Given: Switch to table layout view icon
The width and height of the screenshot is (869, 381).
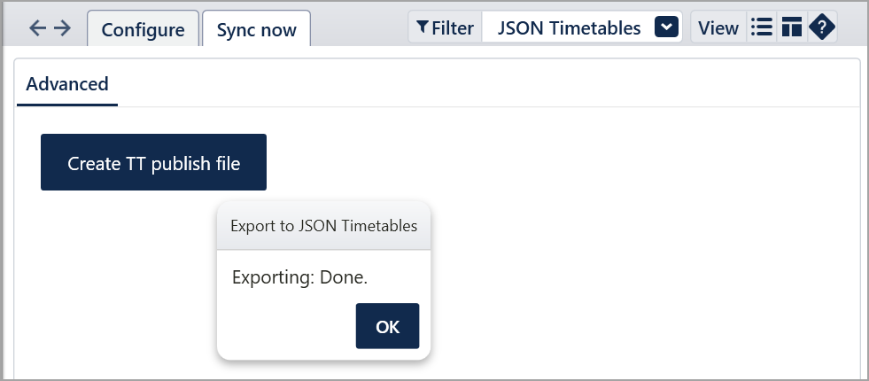Looking at the screenshot, I should pos(791,27).
